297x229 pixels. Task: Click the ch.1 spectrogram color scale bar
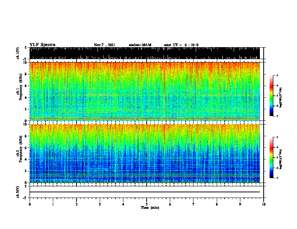pyautogui.click(x=271, y=96)
